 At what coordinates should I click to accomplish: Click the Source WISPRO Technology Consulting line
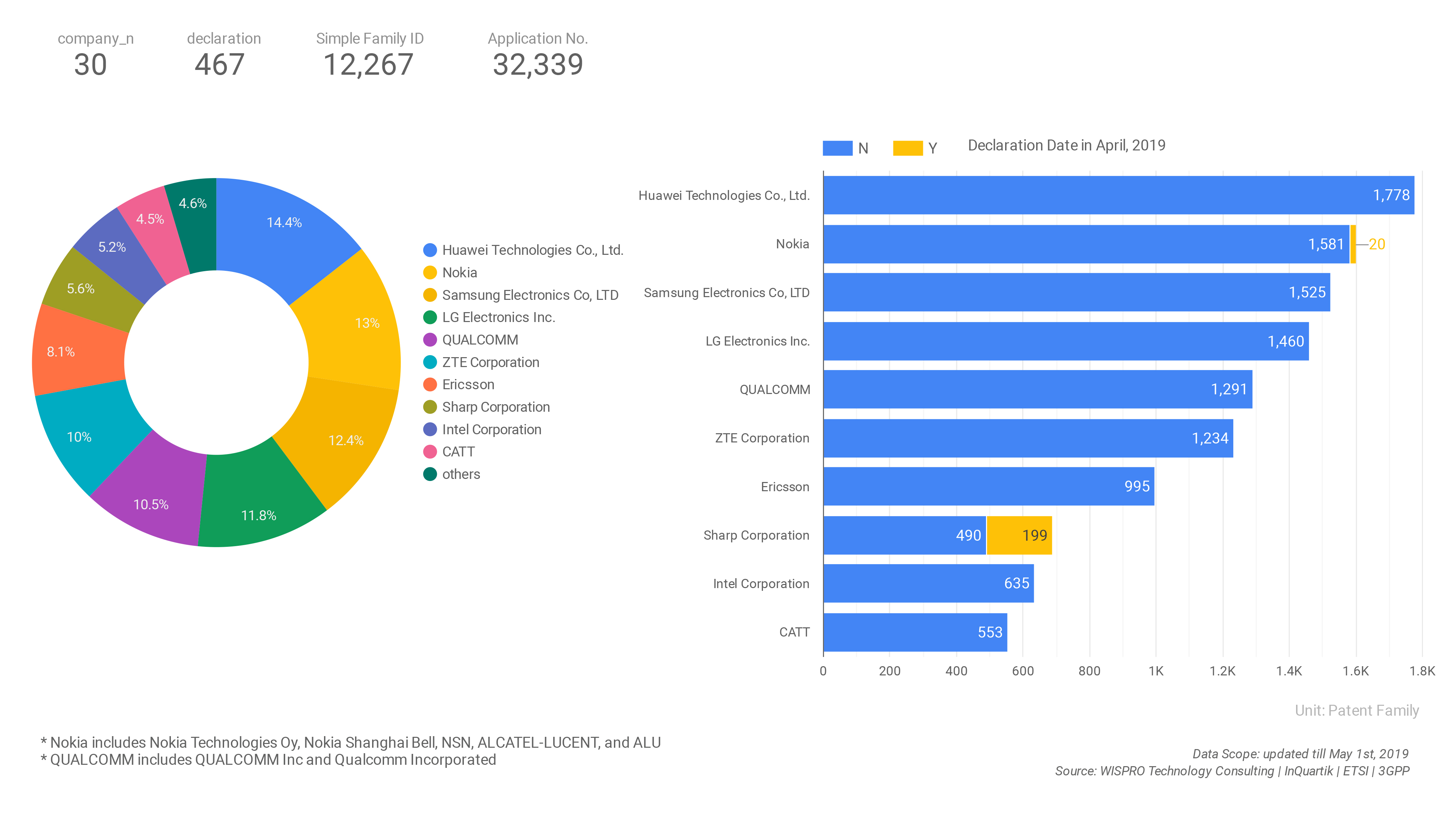point(1232,771)
